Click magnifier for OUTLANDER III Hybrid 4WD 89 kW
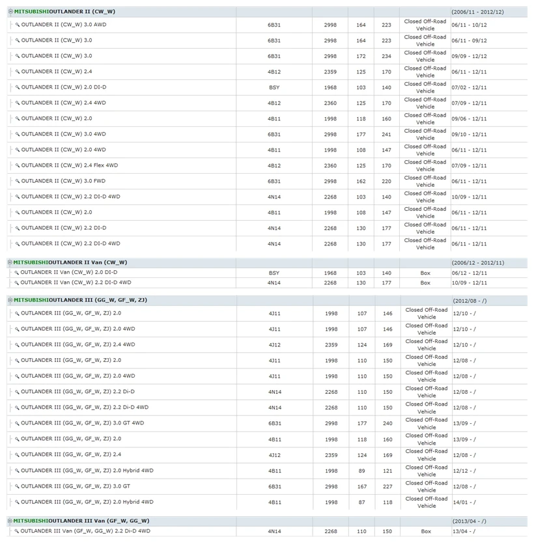Screen dimensions: 534x543 click(x=17, y=471)
